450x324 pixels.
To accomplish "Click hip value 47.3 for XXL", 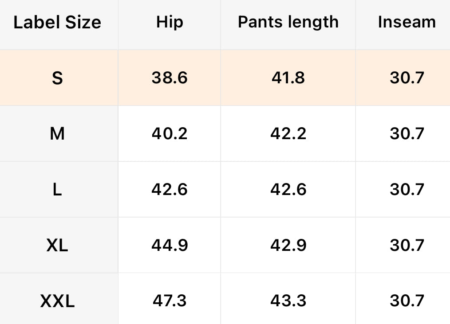I will 170,301.
